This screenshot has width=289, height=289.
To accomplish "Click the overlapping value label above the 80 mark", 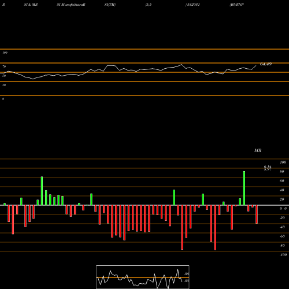I will pos(268,168).
